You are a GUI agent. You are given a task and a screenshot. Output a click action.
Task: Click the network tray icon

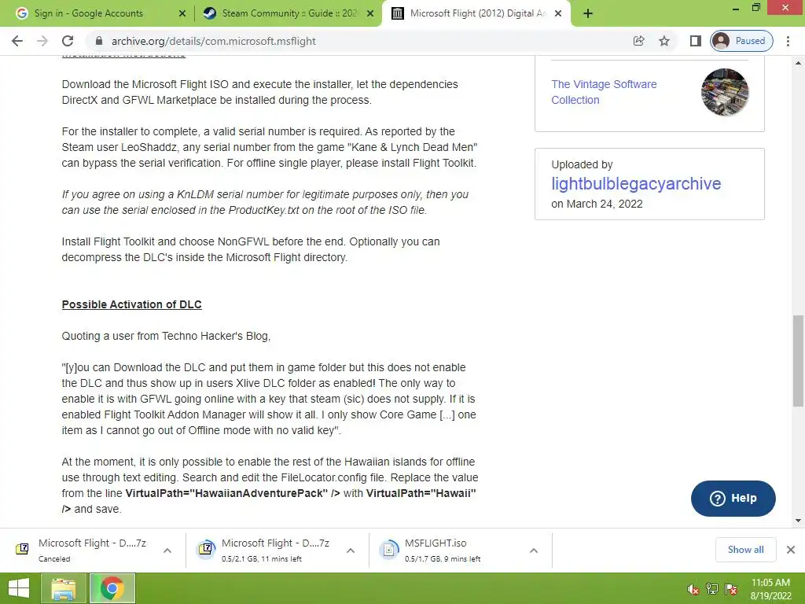pyautogui.click(x=712, y=589)
